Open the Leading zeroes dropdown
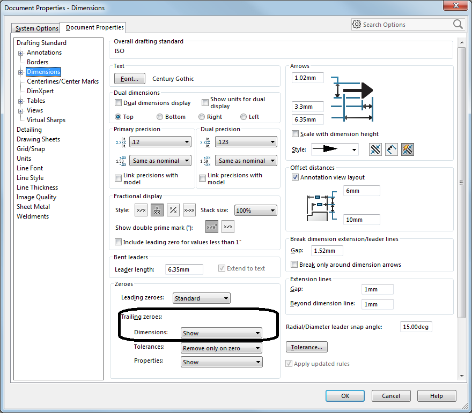The height and width of the screenshot is (413, 472). [201, 298]
